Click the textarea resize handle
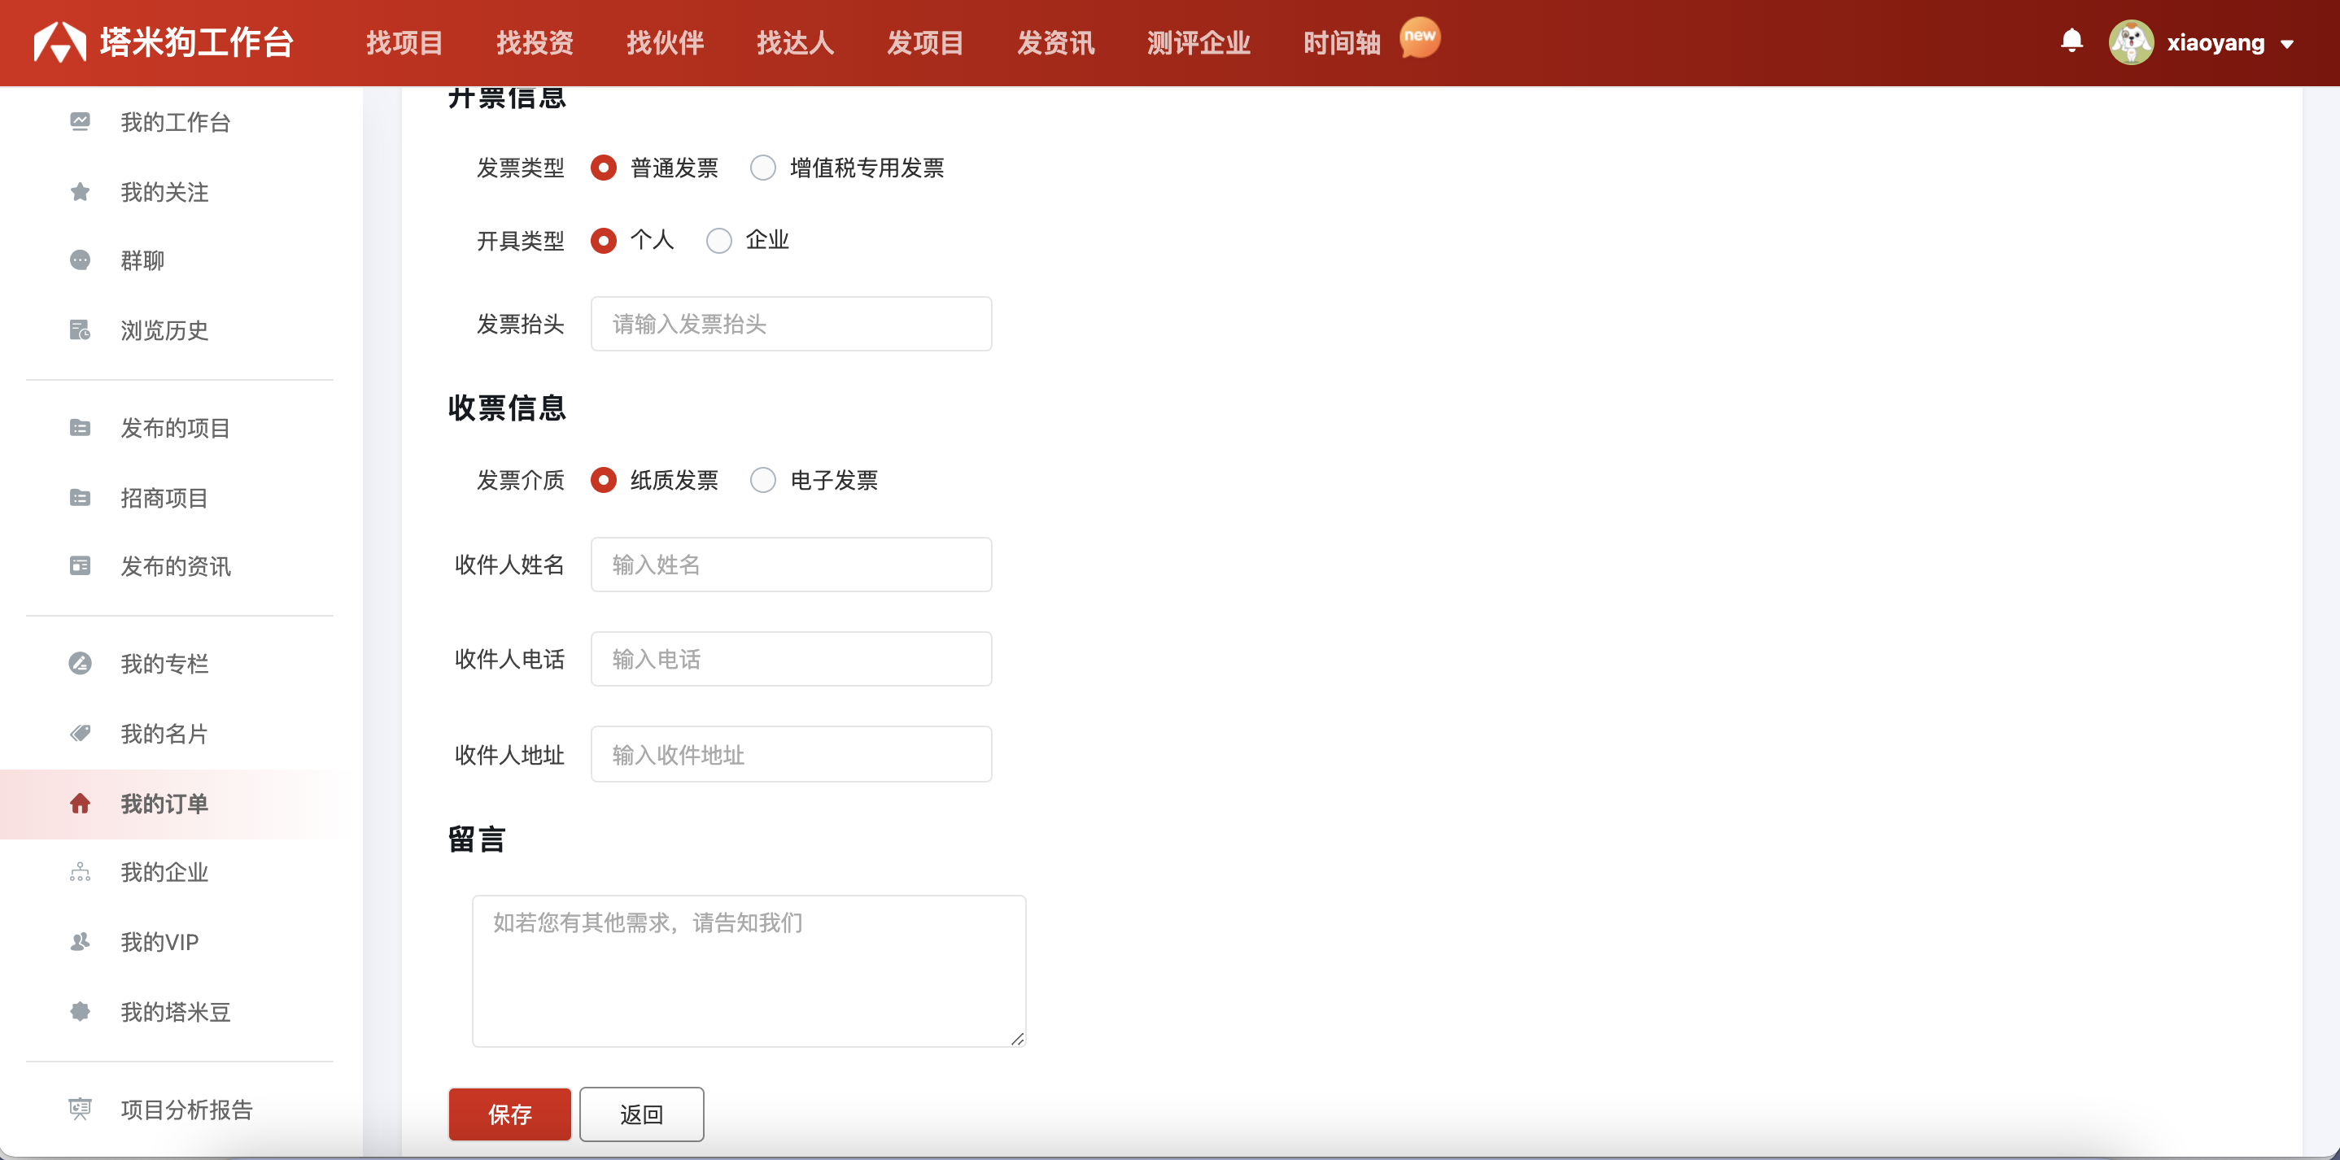This screenshot has height=1160, width=2340. coord(1017,1039)
